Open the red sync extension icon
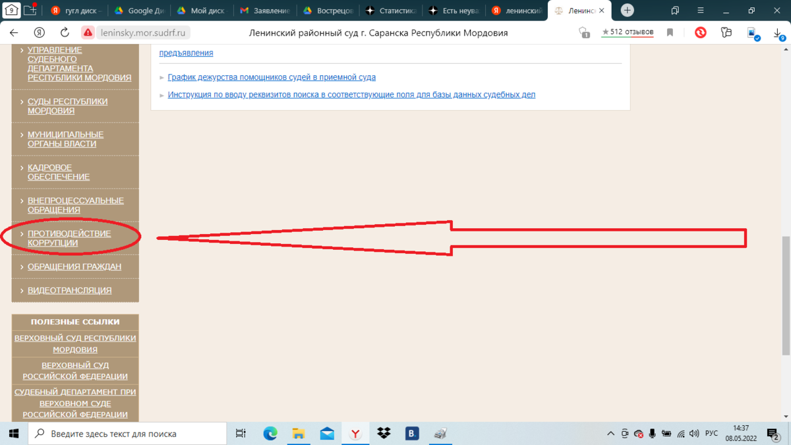Image resolution: width=791 pixels, height=445 pixels. [701, 32]
